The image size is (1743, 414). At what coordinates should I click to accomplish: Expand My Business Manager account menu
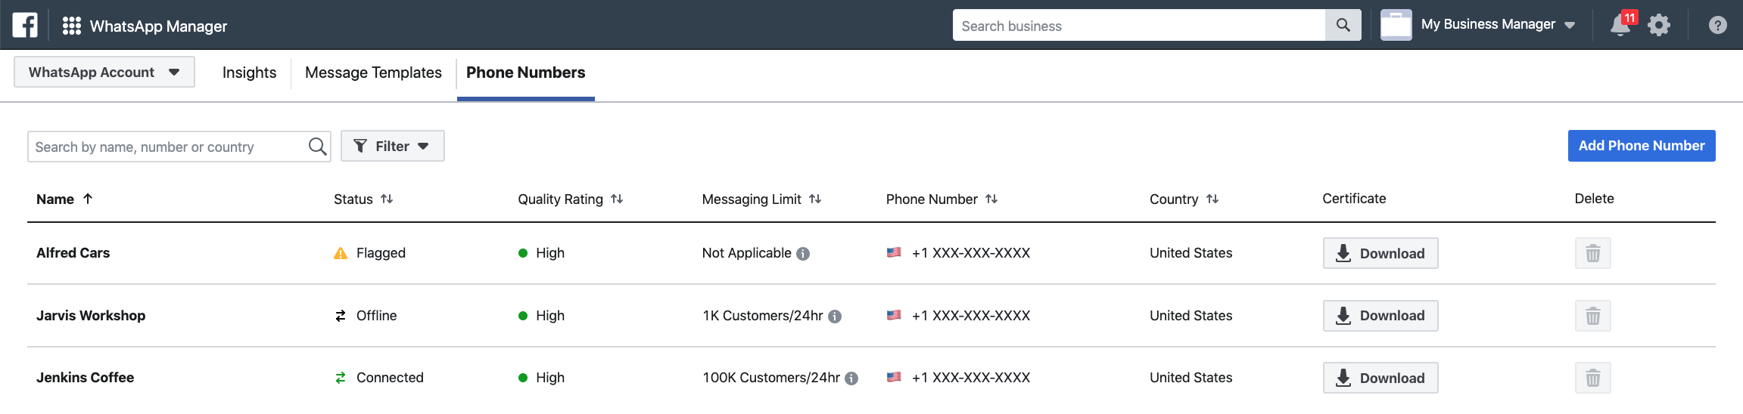click(x=1479, y=25)
